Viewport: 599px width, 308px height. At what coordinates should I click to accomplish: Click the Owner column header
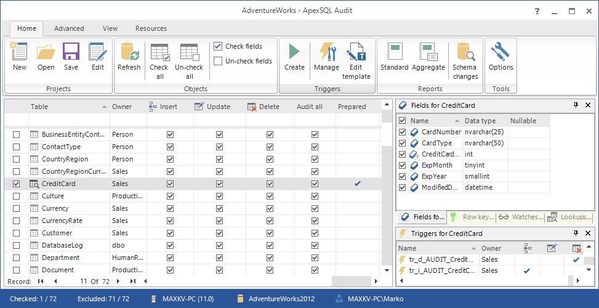(128, 107)
